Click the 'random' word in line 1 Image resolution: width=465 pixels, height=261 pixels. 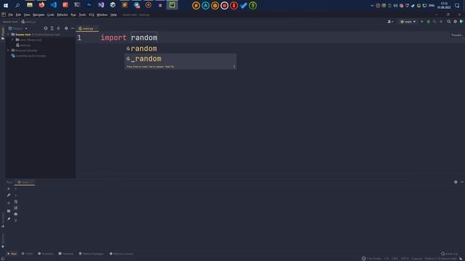(x=144, y=38)
